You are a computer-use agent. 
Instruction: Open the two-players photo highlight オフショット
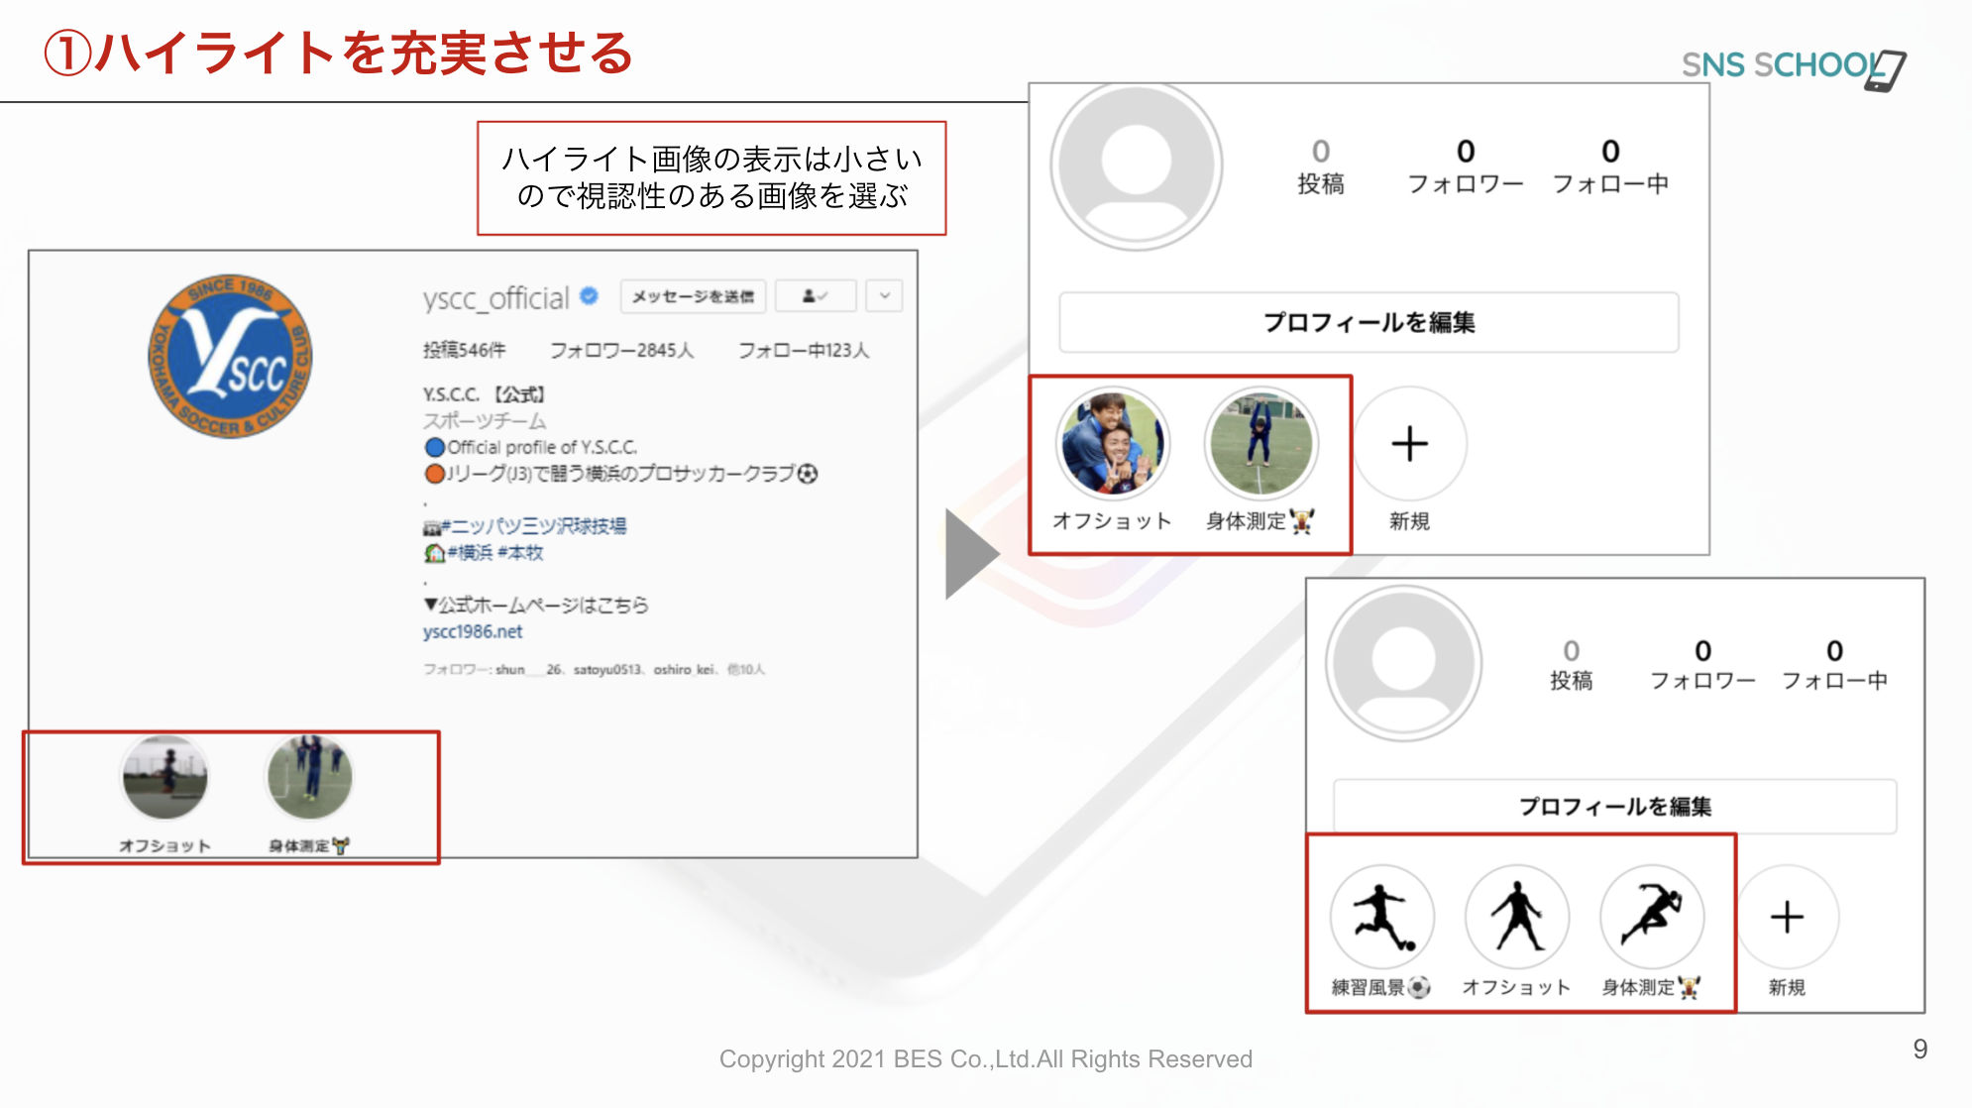point(1113,444)
